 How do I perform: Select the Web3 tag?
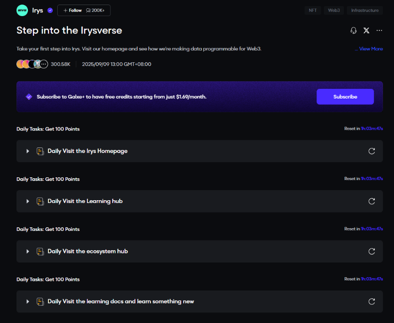[334, 10]
